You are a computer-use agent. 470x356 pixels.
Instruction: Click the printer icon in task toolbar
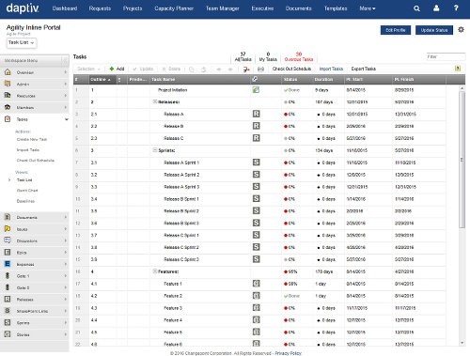click(x=260, y=69)
